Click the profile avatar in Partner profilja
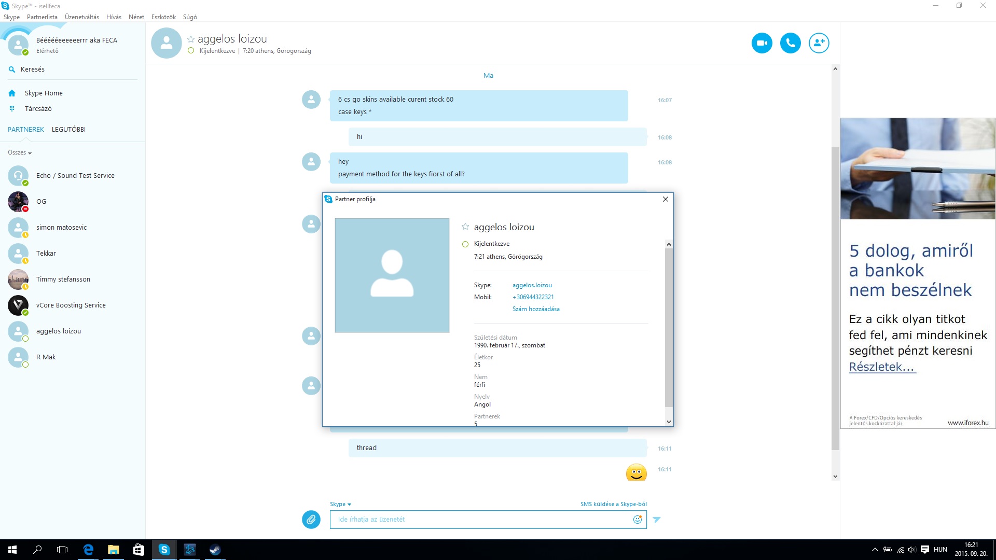996x560 pixels. coord(392,275)
